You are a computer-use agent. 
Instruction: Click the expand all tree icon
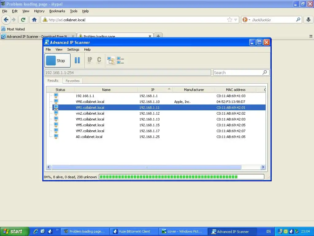coord(111,61)
